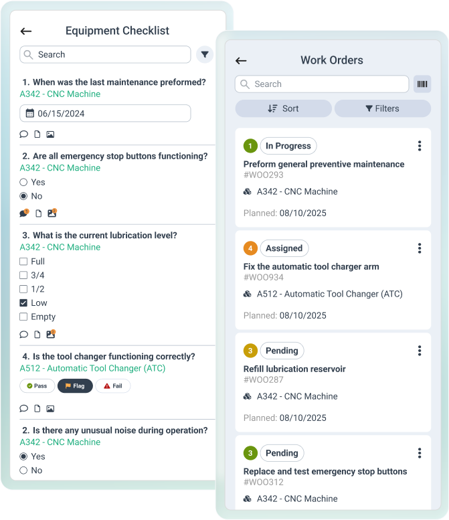Select Yes for emergency stop buttons
The height and width of the screenshot is (520, 449).
(24, 182)
